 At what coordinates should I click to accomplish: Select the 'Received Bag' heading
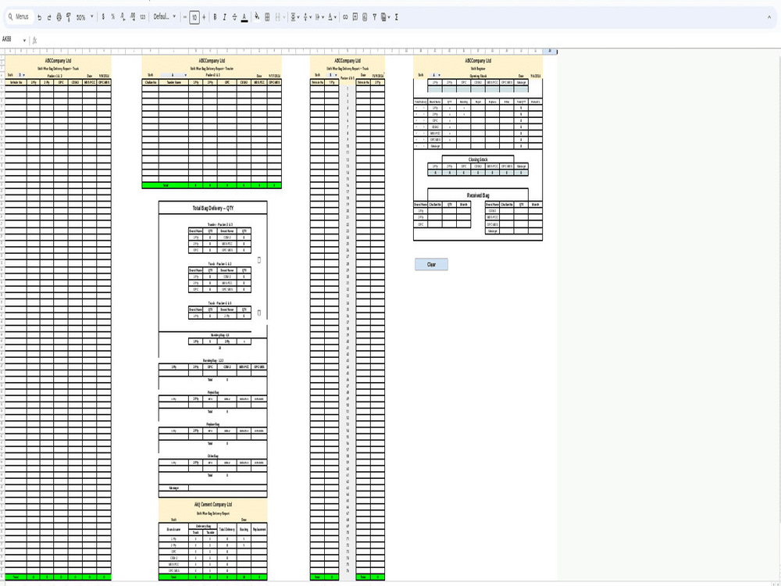pos(478,195)
